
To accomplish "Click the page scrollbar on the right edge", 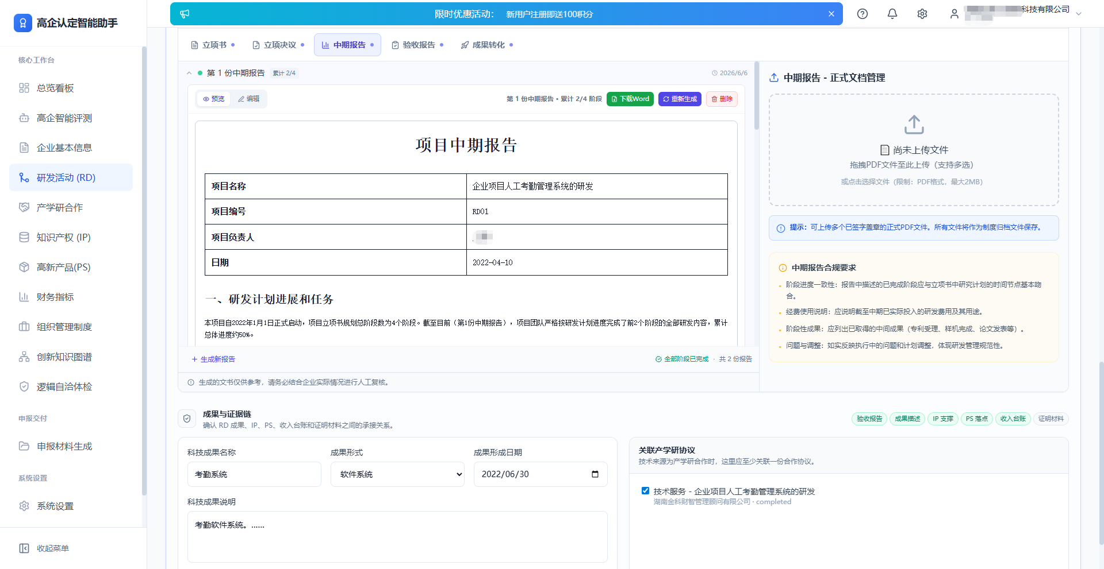I will point(1101,454).
